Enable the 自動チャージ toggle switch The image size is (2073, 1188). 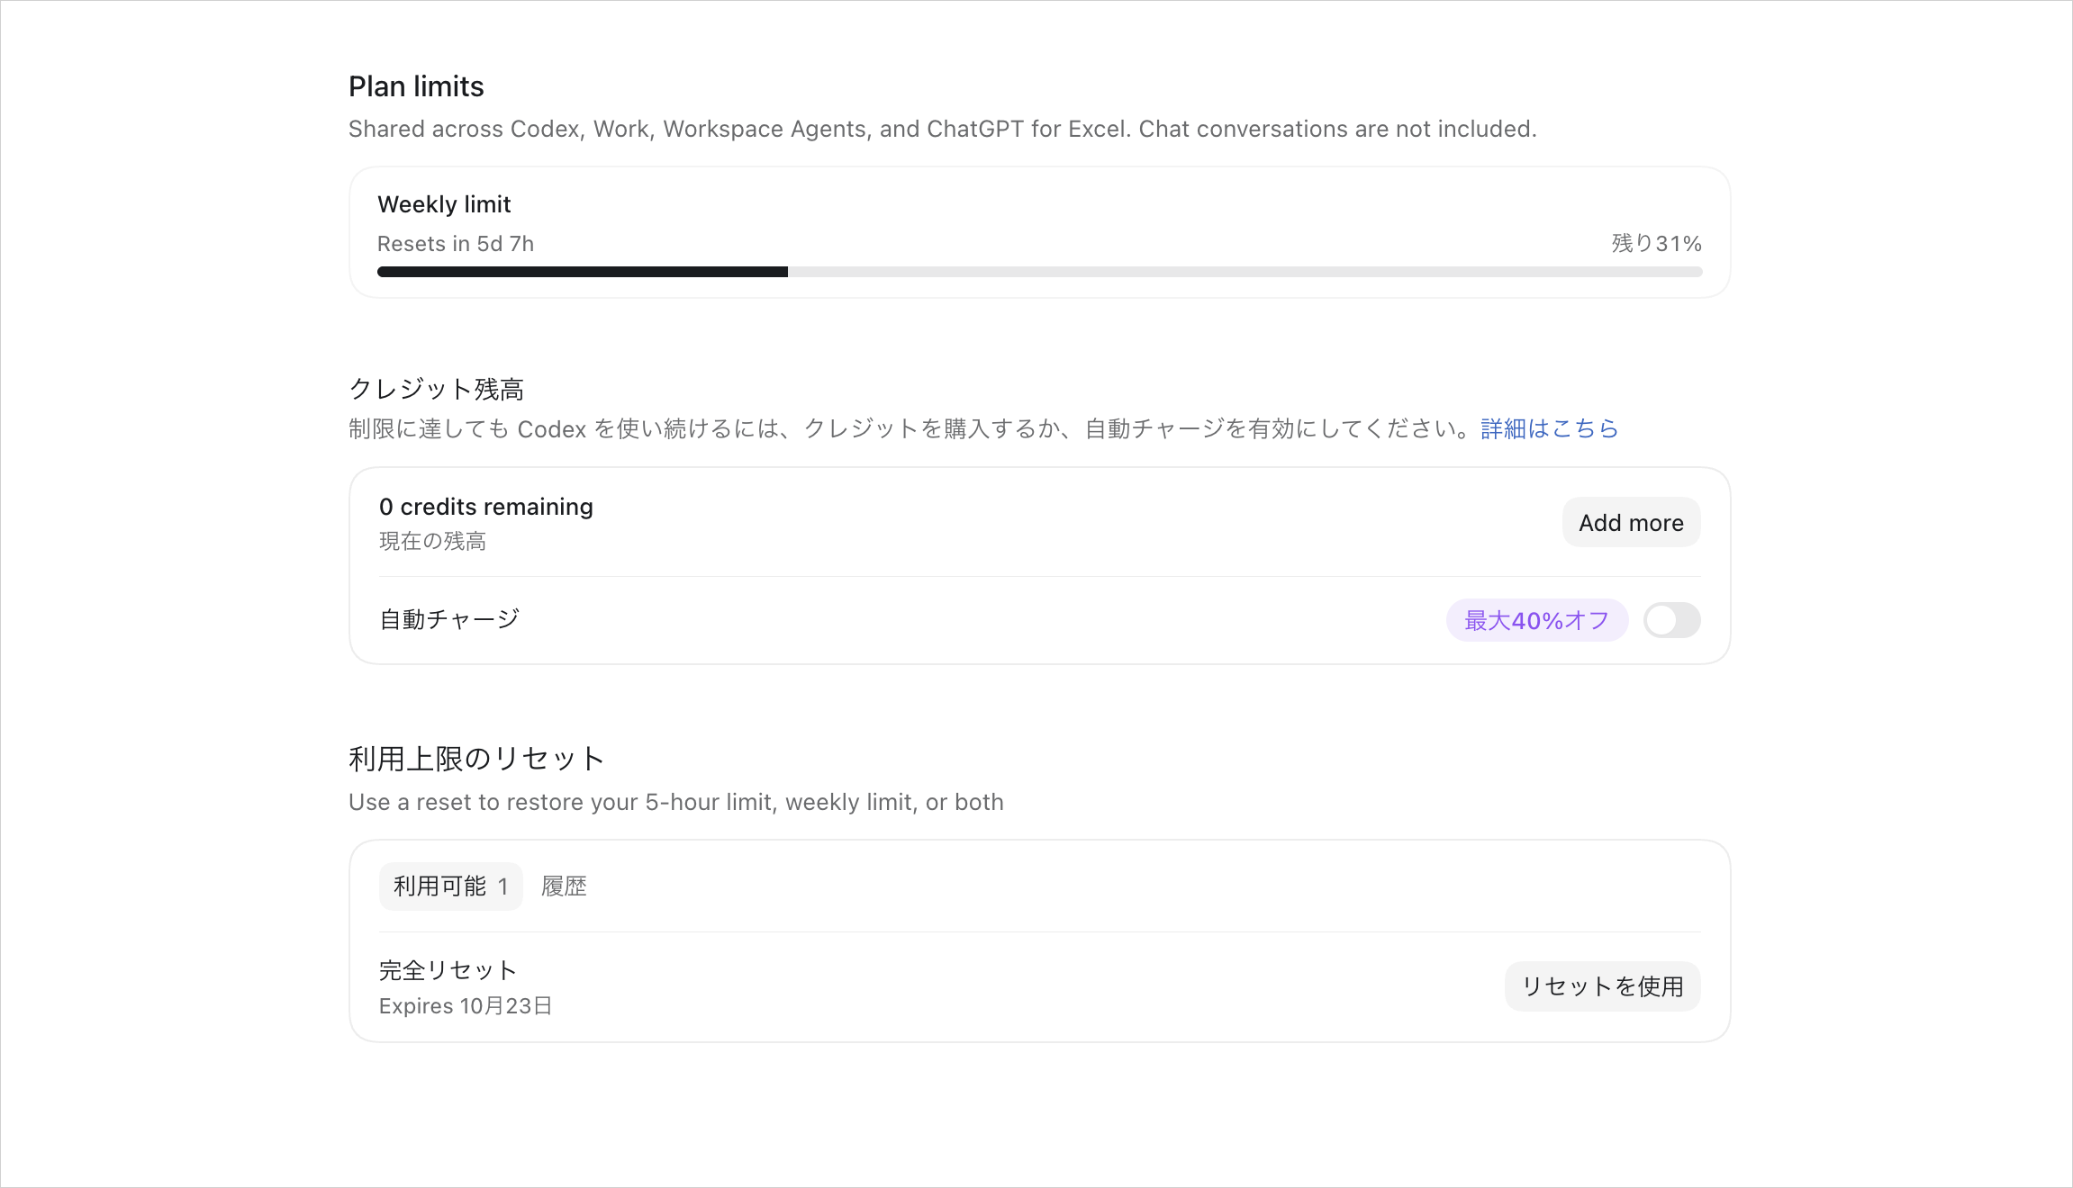[x=1671, y=620]
